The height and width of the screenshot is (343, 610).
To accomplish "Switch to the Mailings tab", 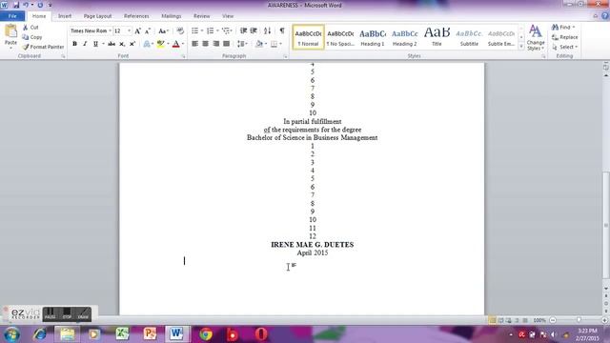I will click(172, 16).
